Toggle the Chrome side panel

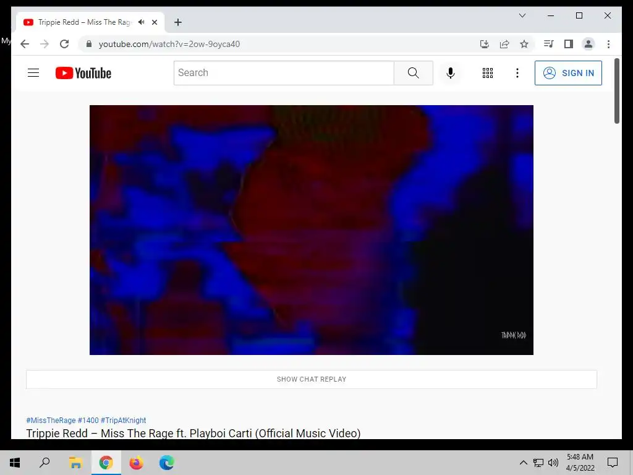click(569, 44)
